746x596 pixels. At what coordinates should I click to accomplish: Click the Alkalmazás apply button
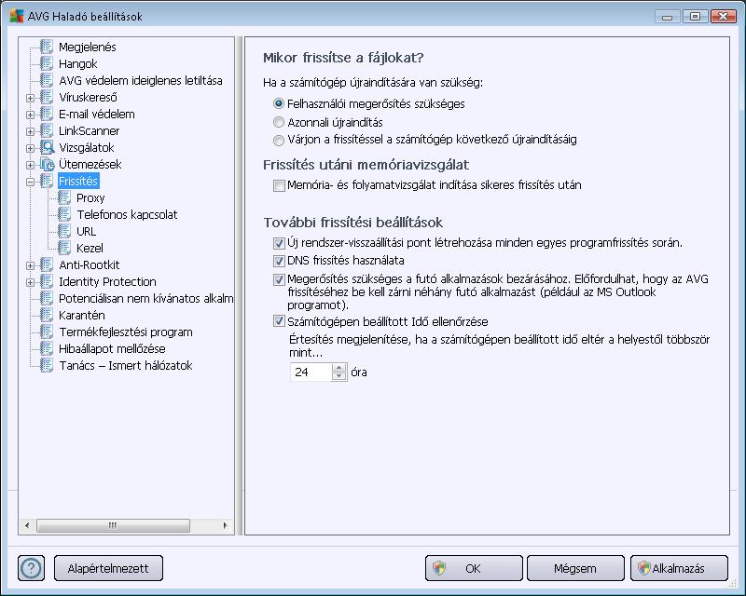click(679, 568)
